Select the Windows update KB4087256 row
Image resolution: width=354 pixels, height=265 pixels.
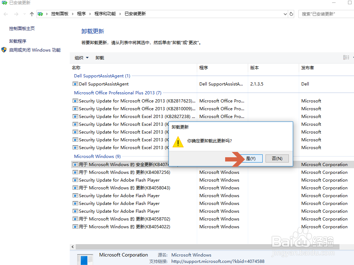(124, 172)
